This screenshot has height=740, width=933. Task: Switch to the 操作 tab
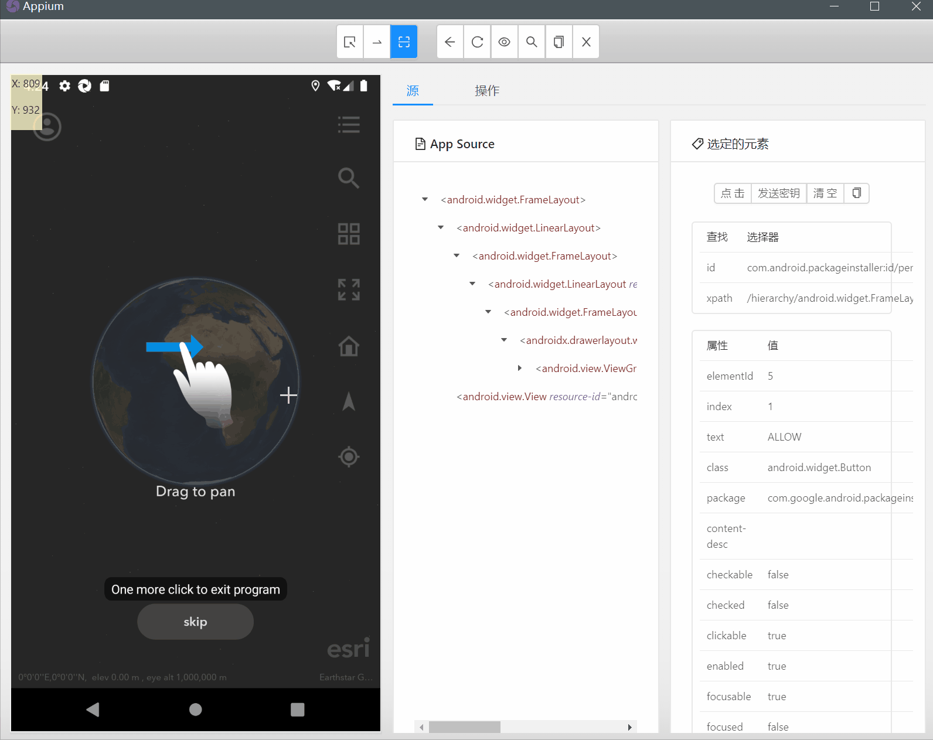tap(487, 91)
